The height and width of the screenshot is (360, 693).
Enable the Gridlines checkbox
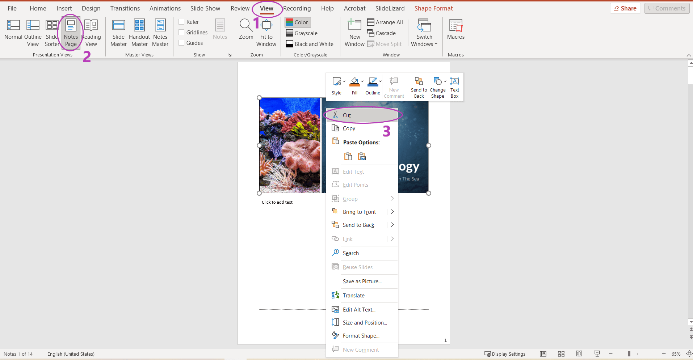click(x=182, y=33)
